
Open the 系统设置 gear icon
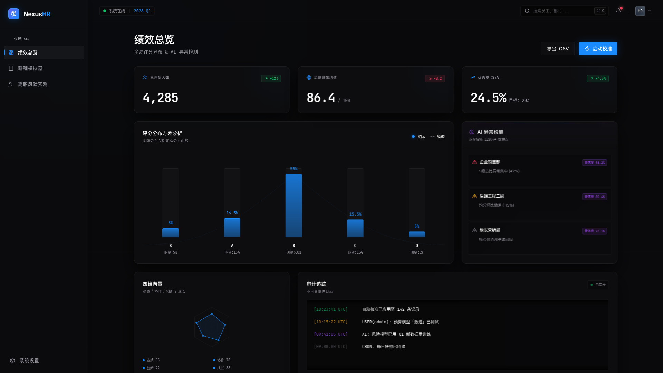[x=13, y=361]
